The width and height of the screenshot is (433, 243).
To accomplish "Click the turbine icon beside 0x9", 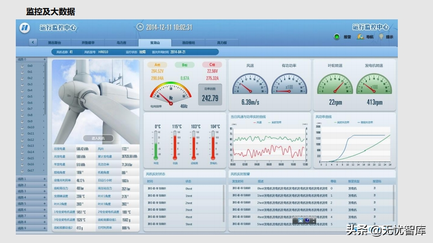I will point(22,121).
